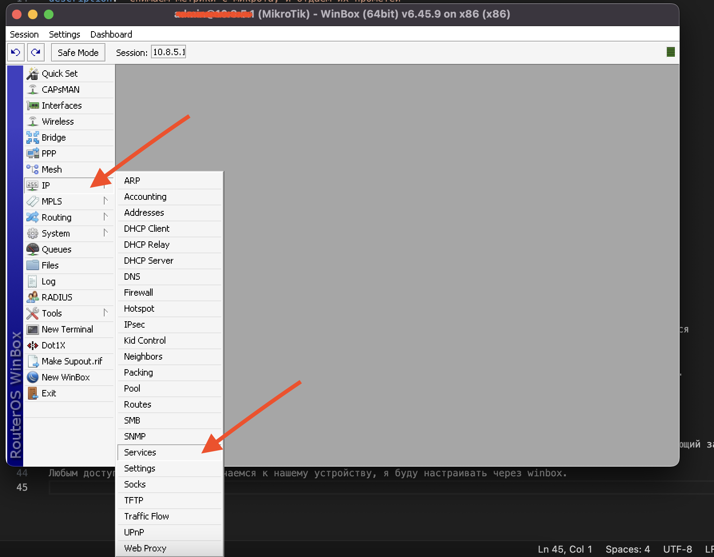Click the Queues icon in sidebar
The height and width of the screenshot is (557, 714).
tap(32, 249)
